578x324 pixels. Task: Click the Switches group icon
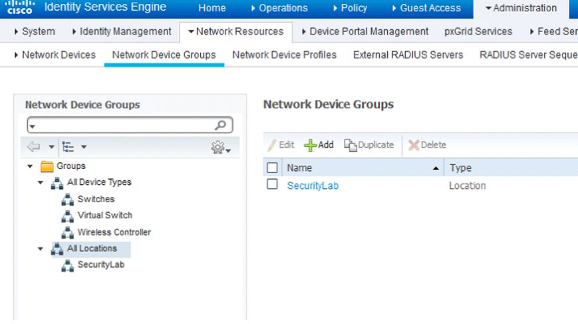[x=67, y=200]
